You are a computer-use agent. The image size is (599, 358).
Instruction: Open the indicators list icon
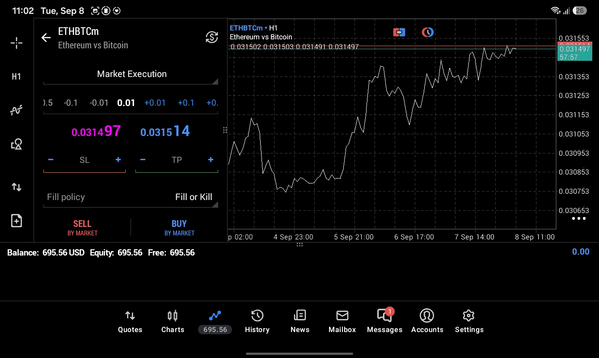click(17, 110)
